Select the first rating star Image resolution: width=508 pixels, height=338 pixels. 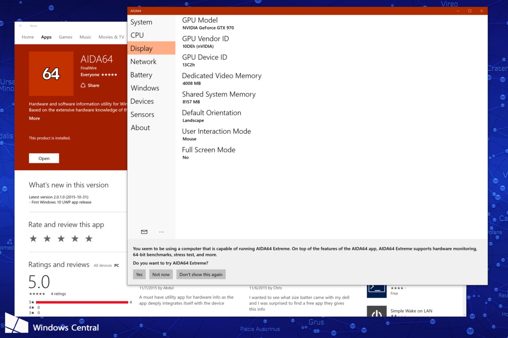click(33, 238)
